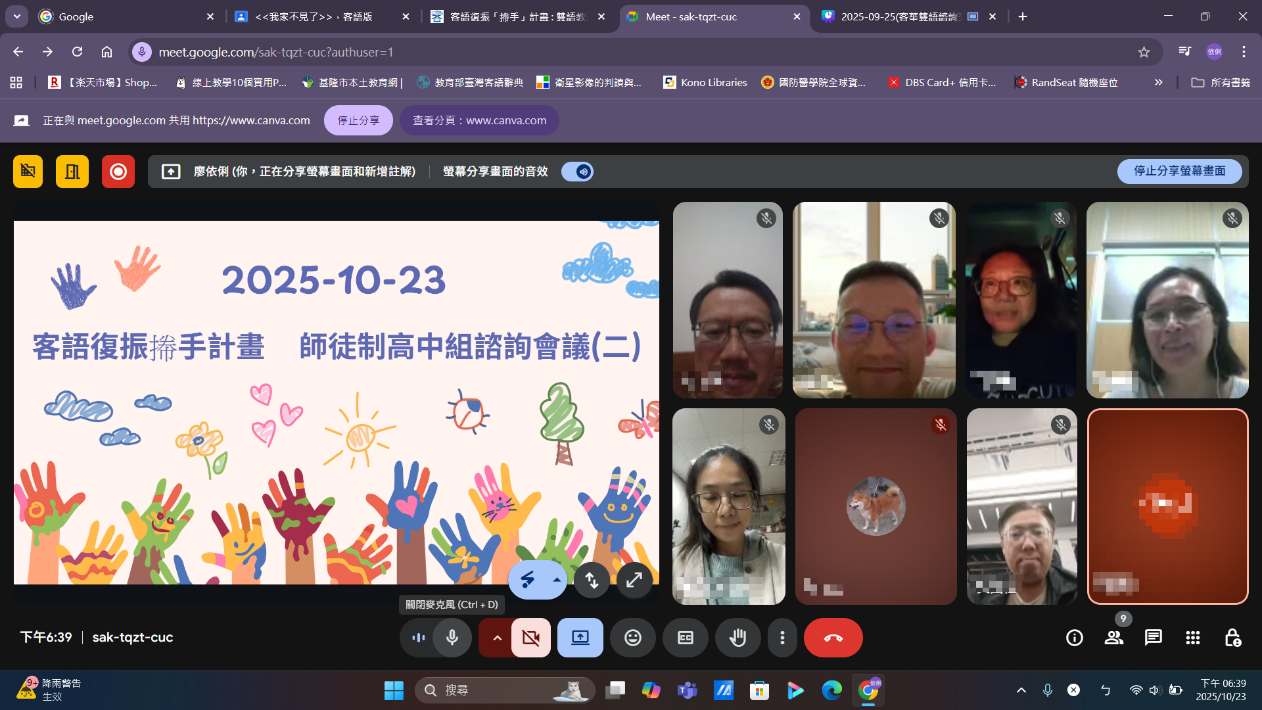Open meeting details info icon
This screenshot has height=710, width=1262.
pyautogui.click(x=1074, y=638)
